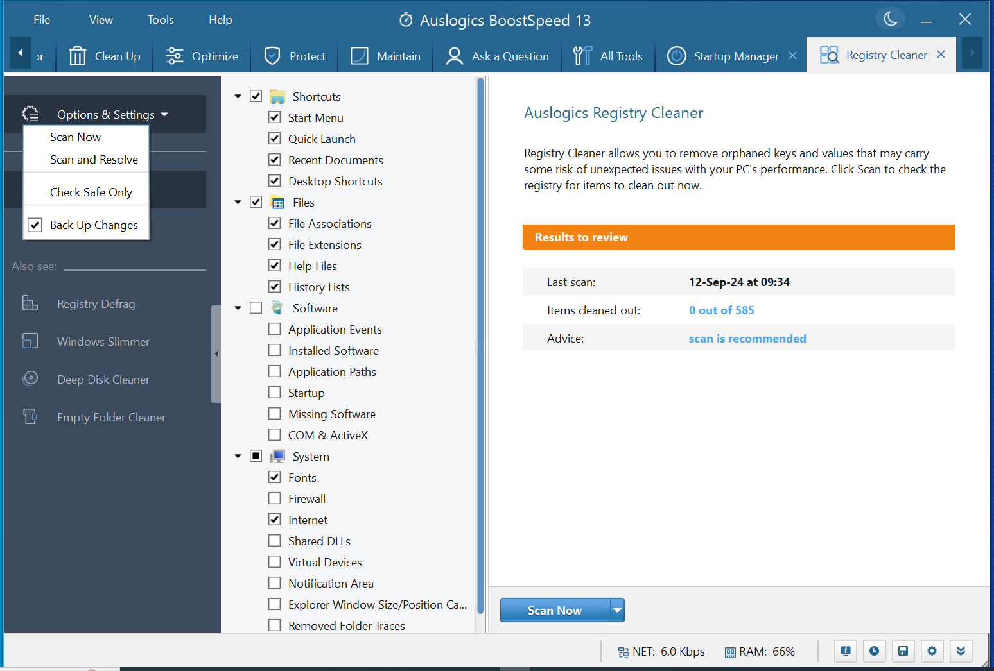Click the status bar information icon
The width and height of the screenshot is (994, 671).
[846, 651]
